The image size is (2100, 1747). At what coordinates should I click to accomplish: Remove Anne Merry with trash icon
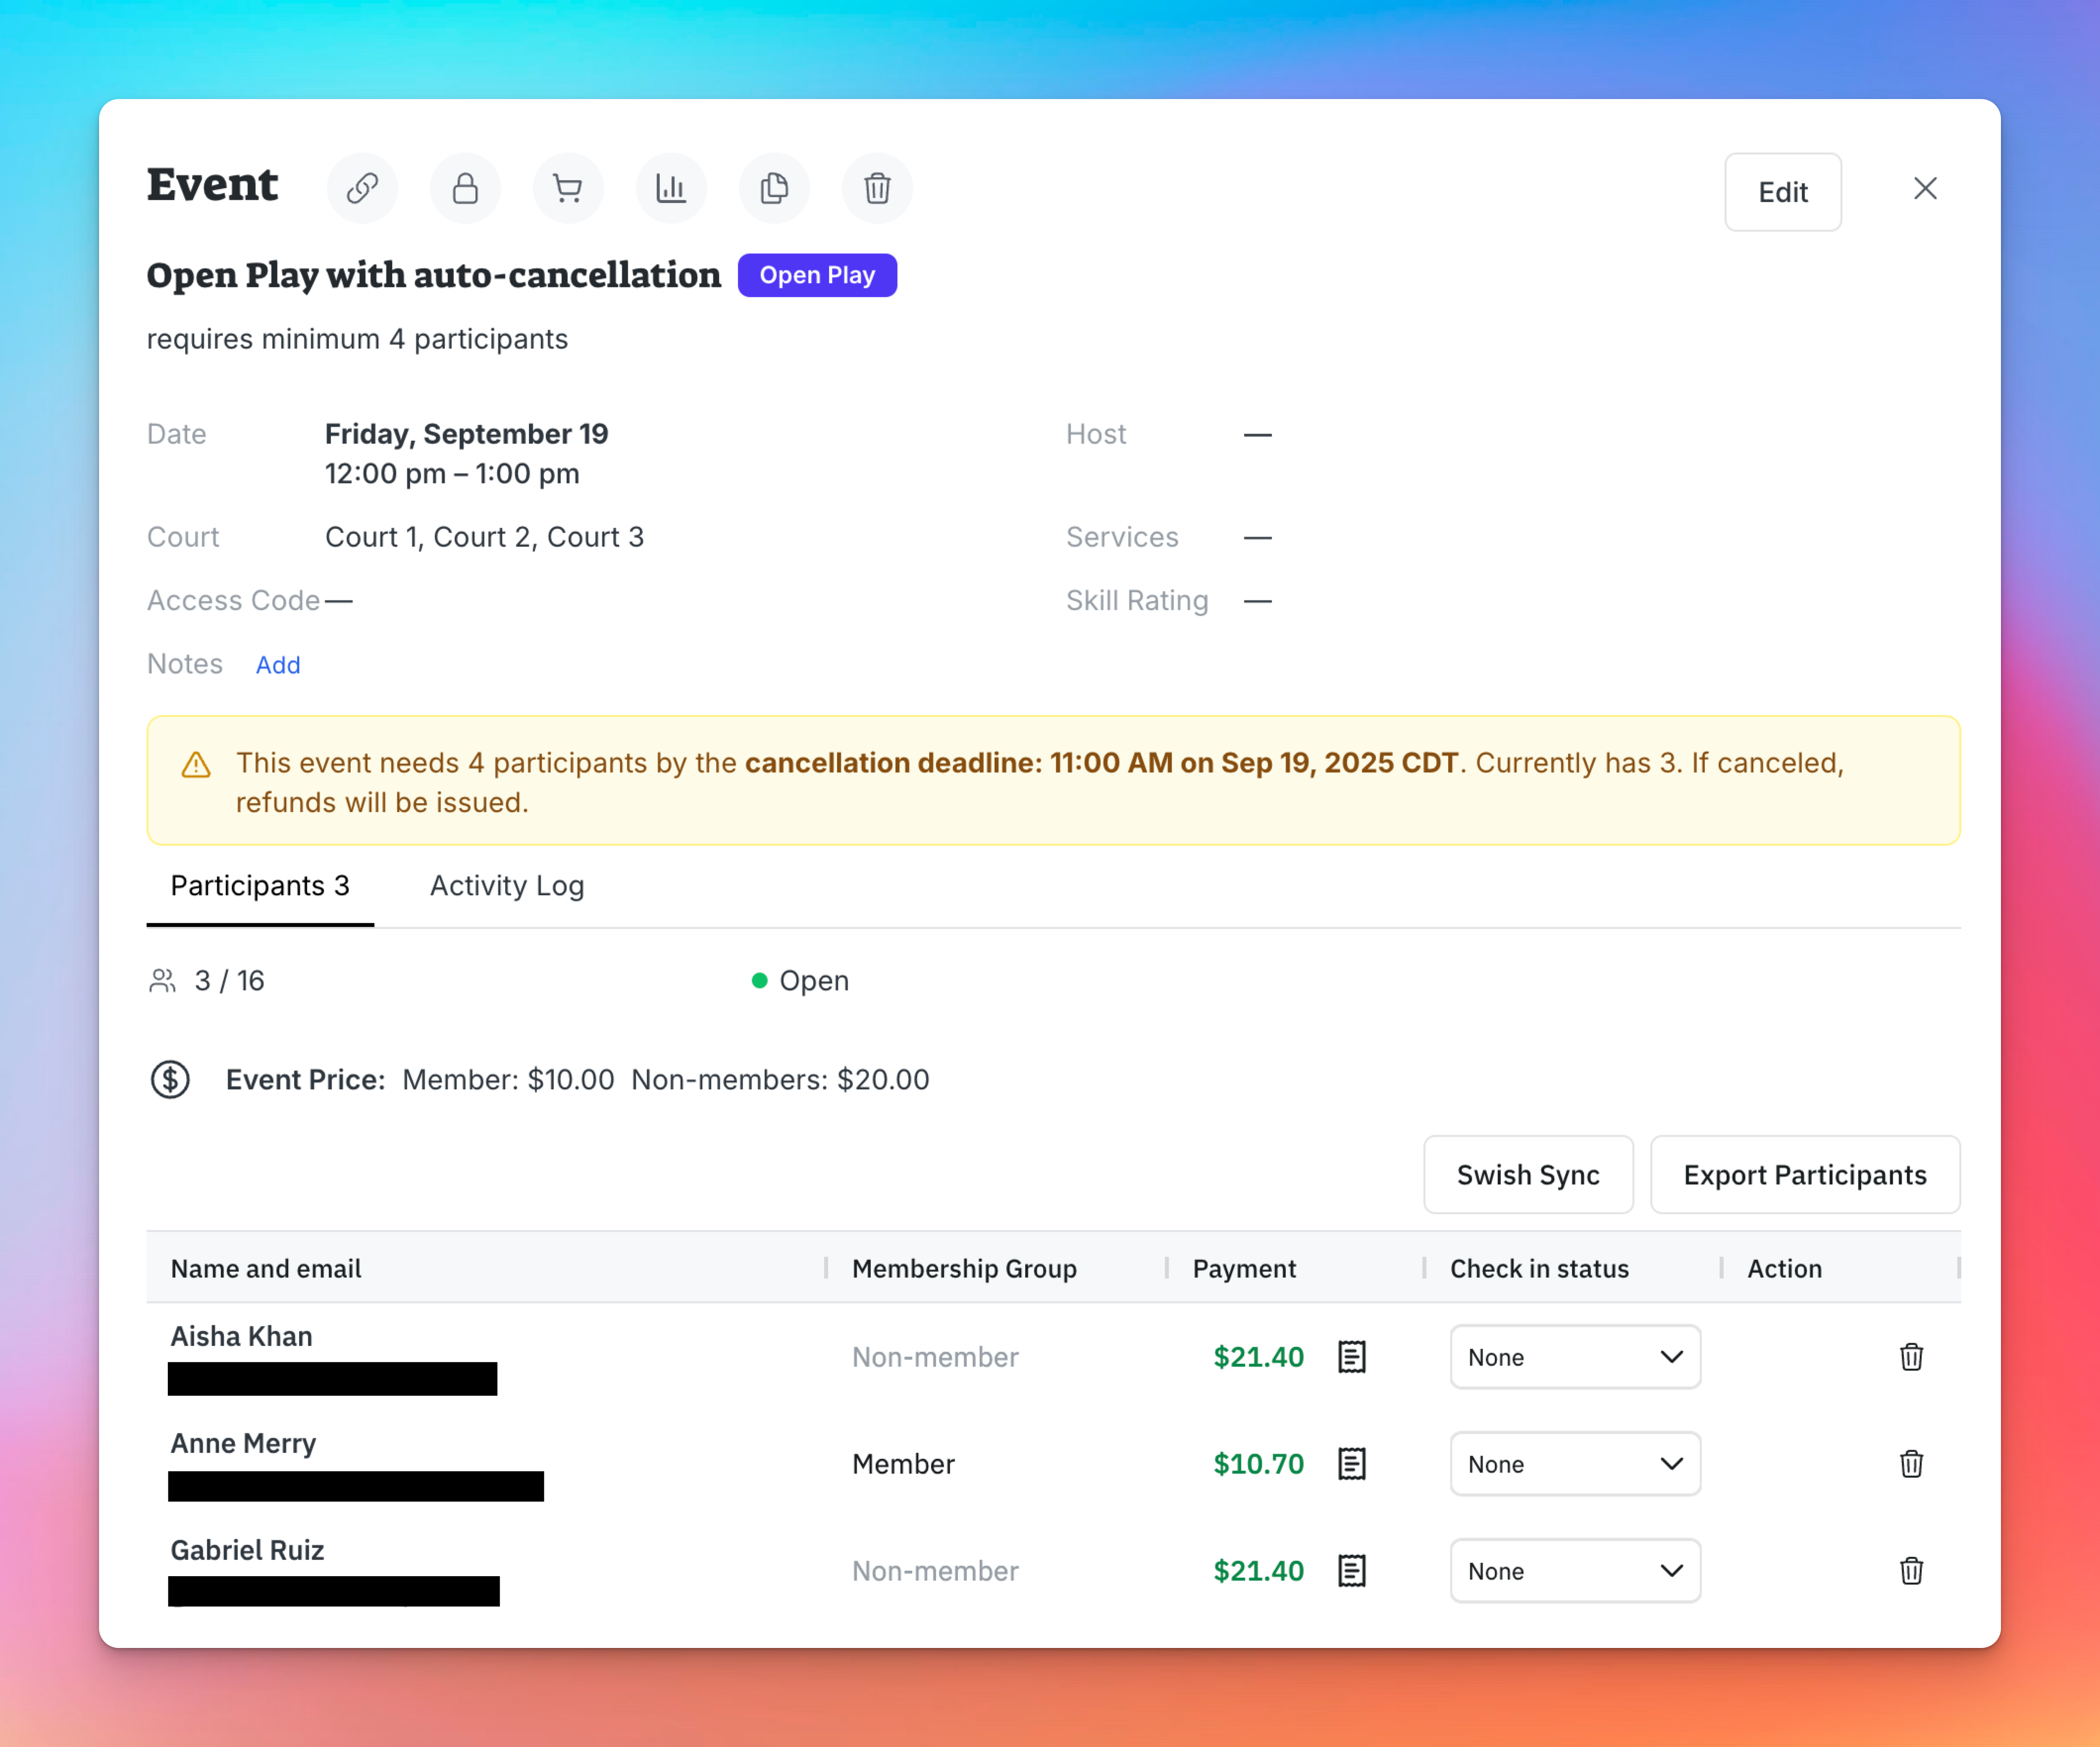pyautogui.click(x=1911, y=1464)
